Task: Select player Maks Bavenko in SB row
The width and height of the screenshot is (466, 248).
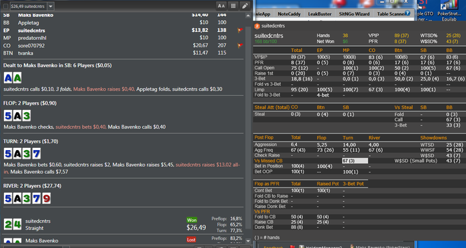Action: pyautogui.click(x=36, y=15)
